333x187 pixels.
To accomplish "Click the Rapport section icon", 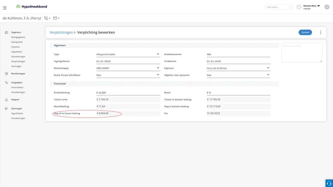I will [x=6, y=100].
